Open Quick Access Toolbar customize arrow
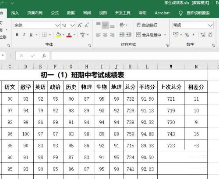 [12, 3]
